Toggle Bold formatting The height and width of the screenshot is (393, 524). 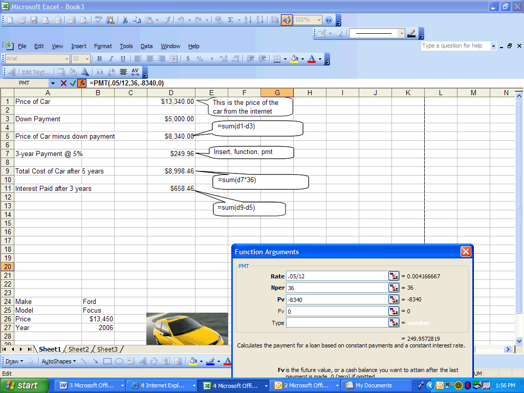(x=99, y=59)
